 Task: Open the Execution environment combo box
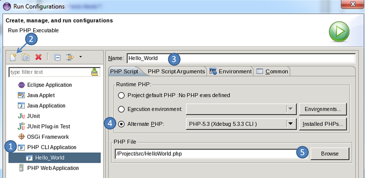pos(241,109)
